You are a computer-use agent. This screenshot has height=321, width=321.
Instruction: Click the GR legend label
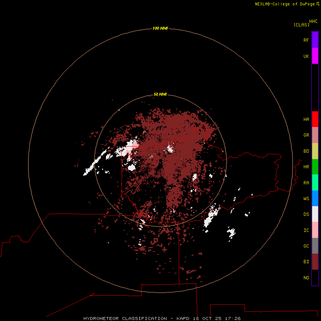pyautogui.click(x=306, y=135)
